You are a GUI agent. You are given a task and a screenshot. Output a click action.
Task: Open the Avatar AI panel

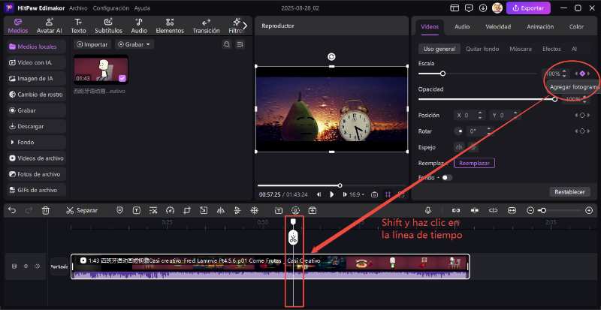click(49, 26)
